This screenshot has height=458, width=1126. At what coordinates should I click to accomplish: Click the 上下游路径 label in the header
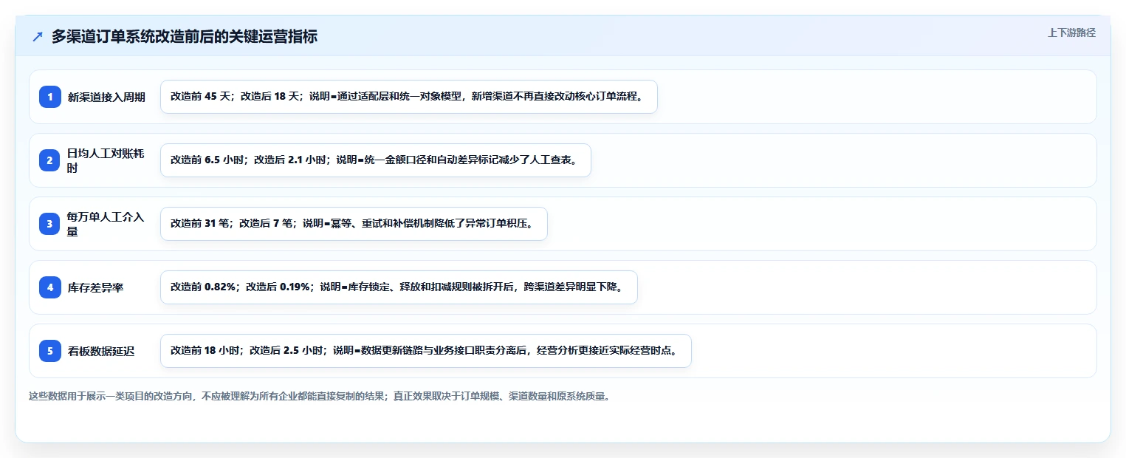click(x=1071, y=33)
